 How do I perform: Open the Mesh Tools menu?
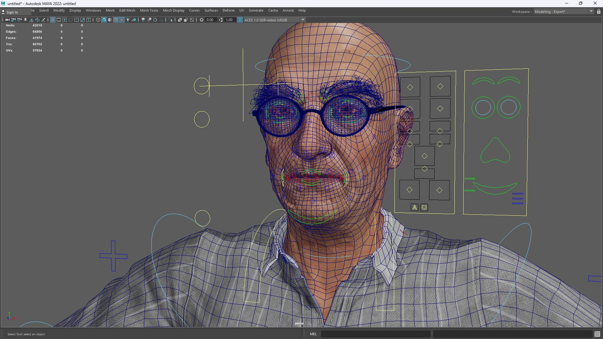[x=149, y=10]
